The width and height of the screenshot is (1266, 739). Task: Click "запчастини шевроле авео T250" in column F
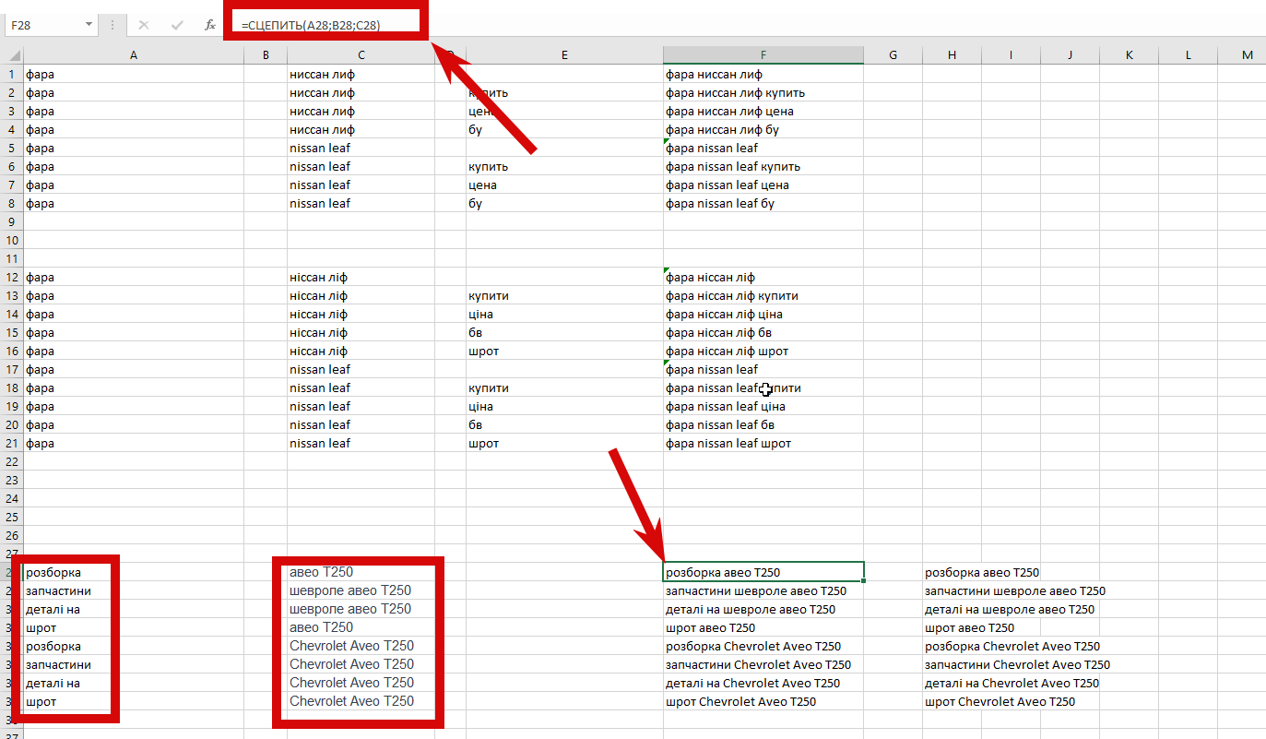(x=756, y=590)
